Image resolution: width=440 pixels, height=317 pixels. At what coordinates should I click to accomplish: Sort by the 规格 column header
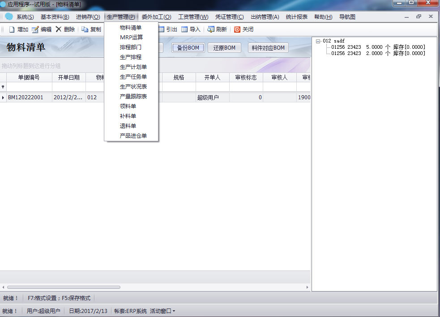coord(179,77)
